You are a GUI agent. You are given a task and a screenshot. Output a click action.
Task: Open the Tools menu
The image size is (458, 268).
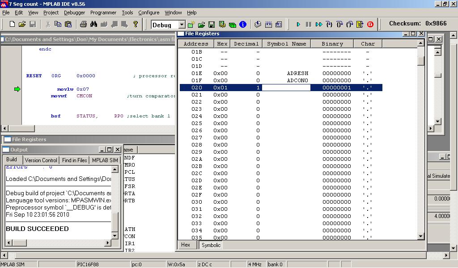click(127, 13)
